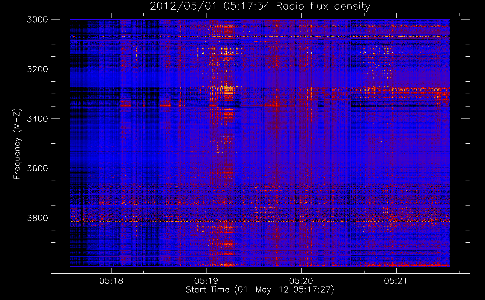Image resolution: width=485 pixels, height=300 pixels.
Task: Select the 3600 frequency tick label
Action: [x=37, y=168]
